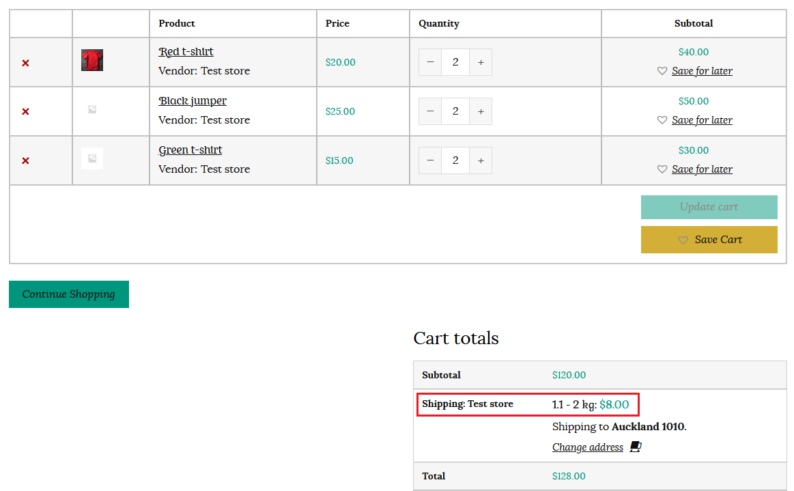Click the Red t-shirt price $20.00
This screenshot has height=491, width=794.
click(x=340, y=62)
